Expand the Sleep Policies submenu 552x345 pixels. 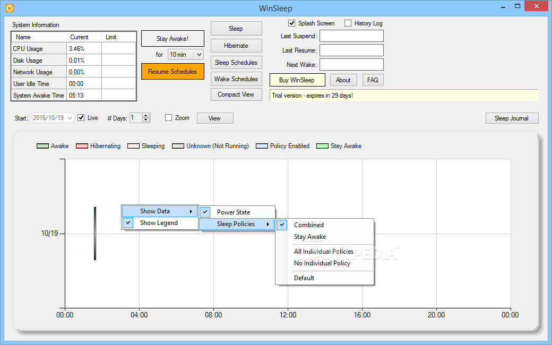[x=237, y=224]
